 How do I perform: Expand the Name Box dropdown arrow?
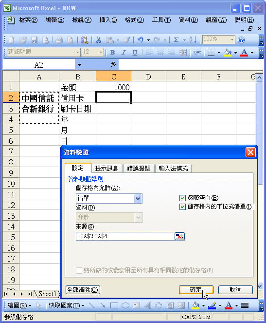coord(79,65)
